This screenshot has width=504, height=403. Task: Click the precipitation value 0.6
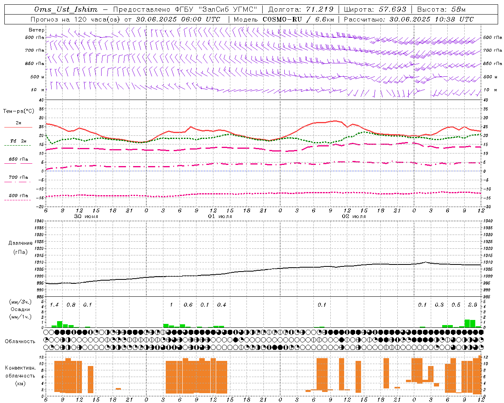188,305
